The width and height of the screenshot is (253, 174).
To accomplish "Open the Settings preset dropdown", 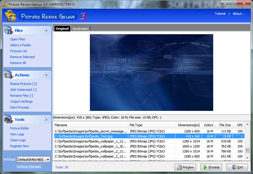I will pyautogui.click(x=34, y=159).
